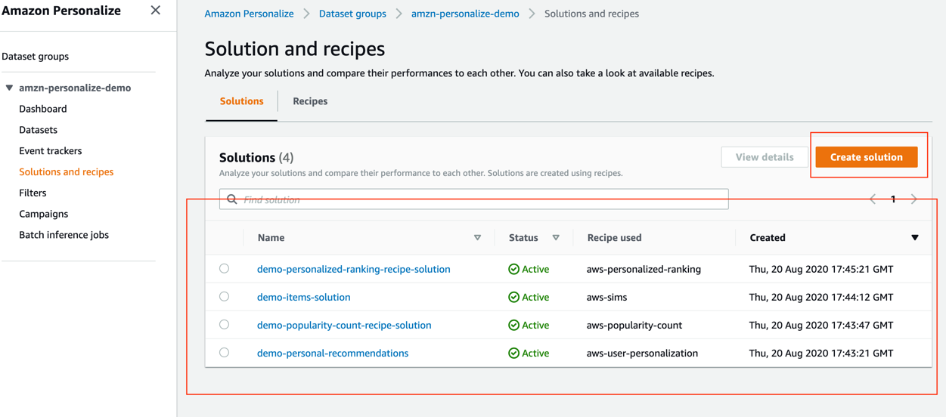Click the 17:44:12 GMT created date
Viewport: 946px width, 417px height.
821,297
